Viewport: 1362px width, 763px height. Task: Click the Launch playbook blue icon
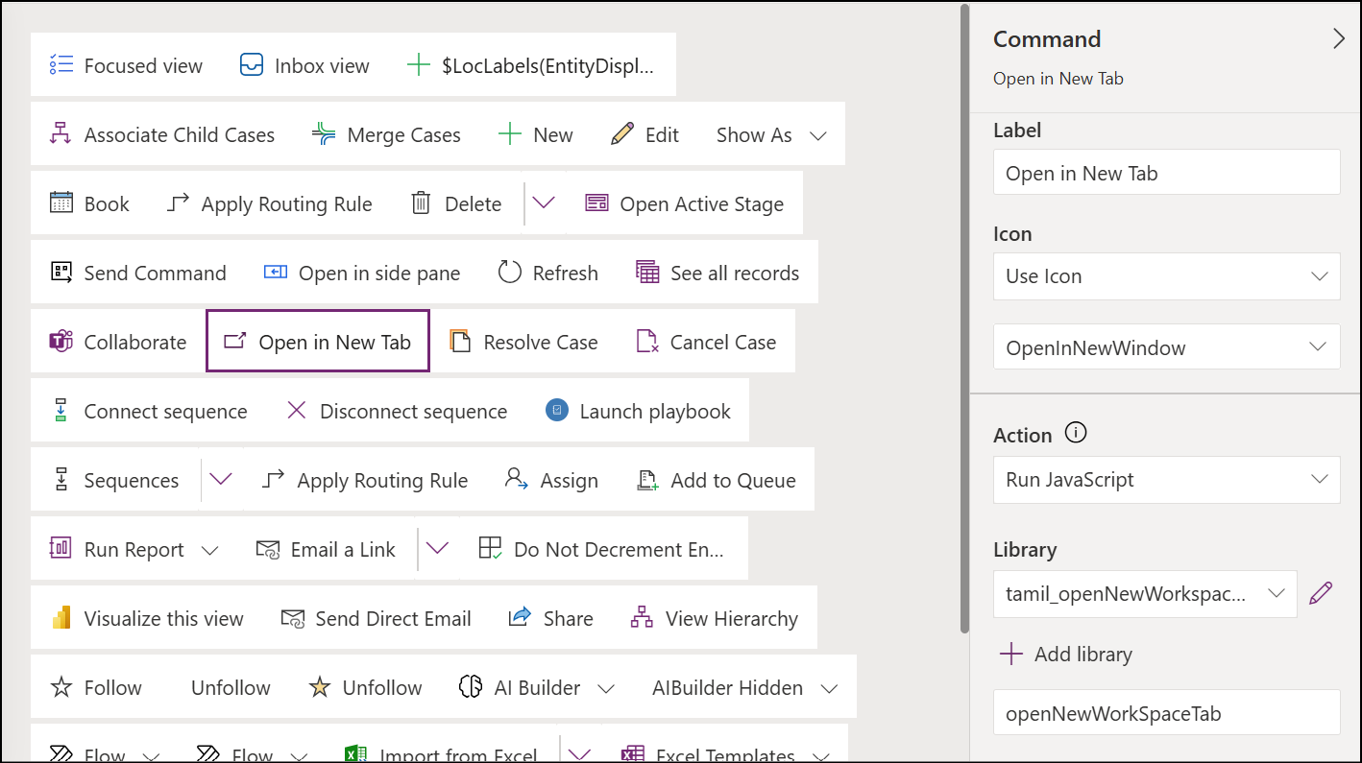556,411
